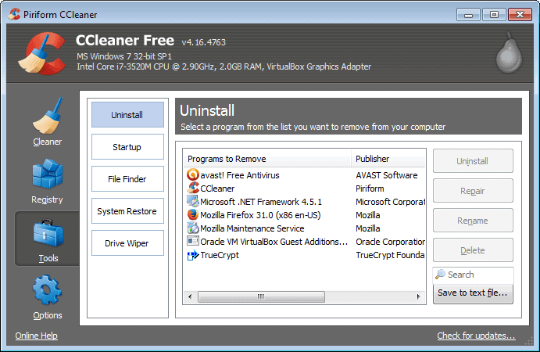The width and height of the screenshot is (540, 352).
Task: Click the Repair button
Action: tap(473, 191)
